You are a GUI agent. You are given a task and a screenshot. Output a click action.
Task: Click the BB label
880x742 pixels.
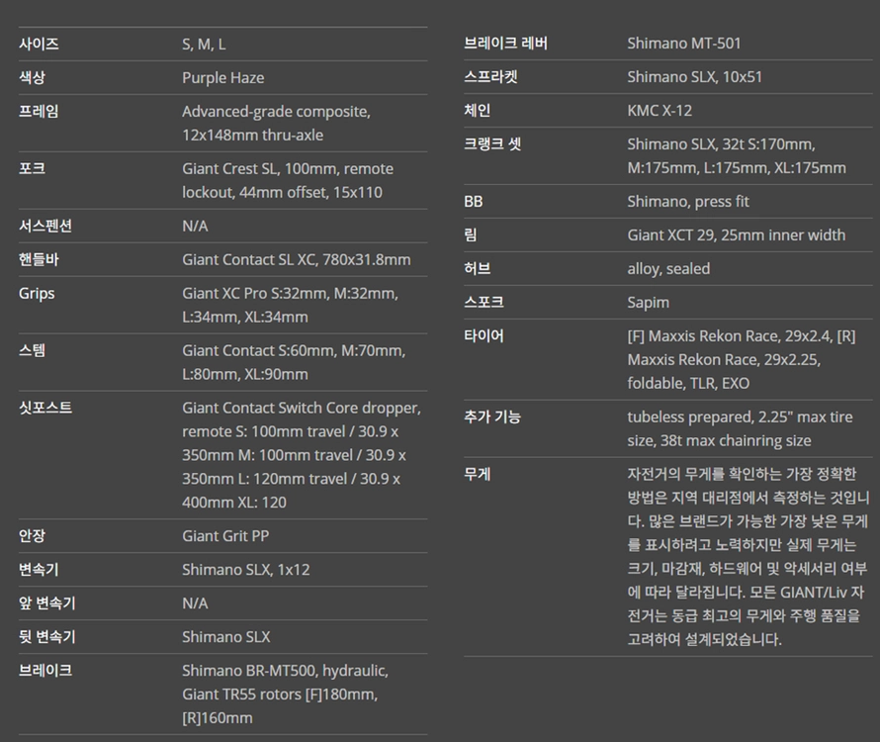[x=473, y=202]
